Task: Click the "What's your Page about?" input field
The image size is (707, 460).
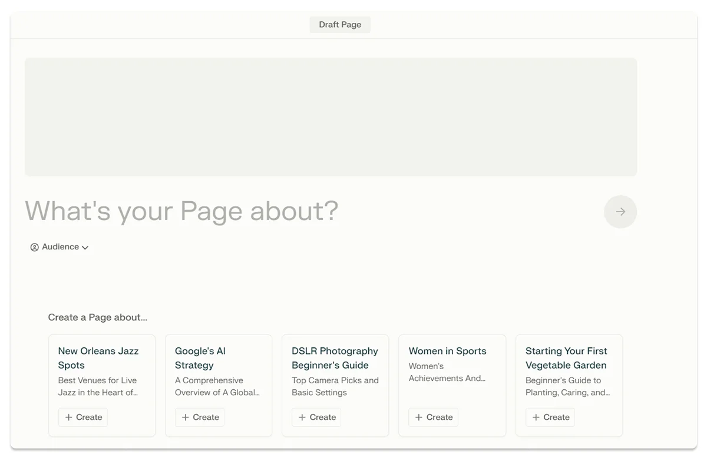Action: click(x=181, y=211)
